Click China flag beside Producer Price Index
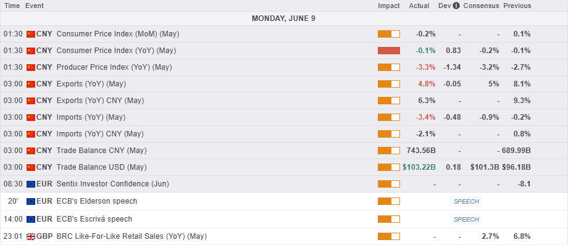Viewport: 568px width, 245px height. tap(31, 67)
